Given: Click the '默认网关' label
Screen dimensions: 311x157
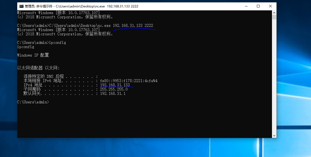Looking at the screenshot, I should click(32, 94).
